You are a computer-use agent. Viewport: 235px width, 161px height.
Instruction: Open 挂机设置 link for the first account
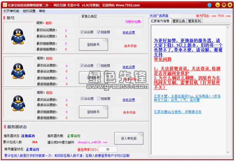(x=129, y=33)
